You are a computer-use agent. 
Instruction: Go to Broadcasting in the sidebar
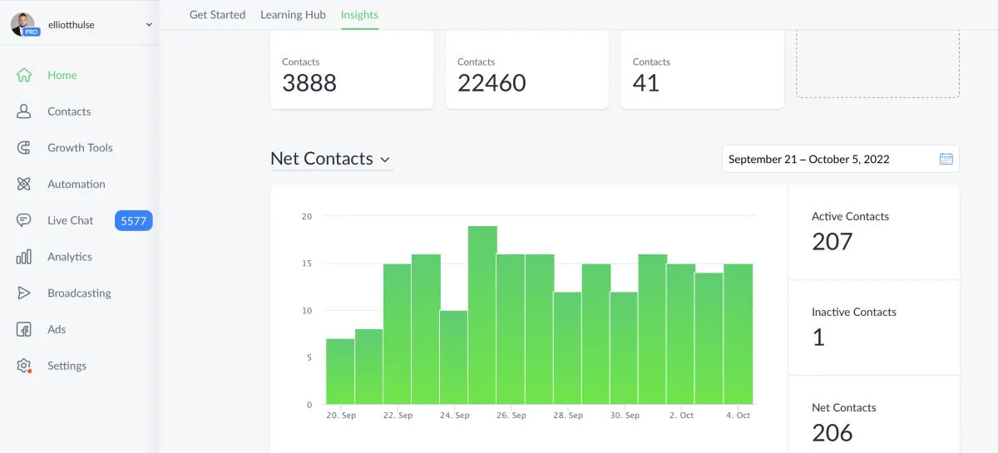[x=80, y=293]
